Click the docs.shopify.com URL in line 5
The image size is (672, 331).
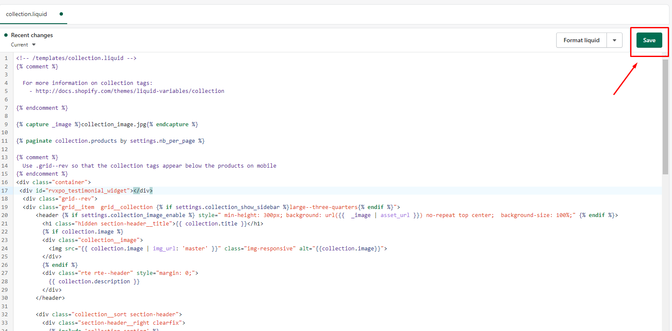click(130, 91)
